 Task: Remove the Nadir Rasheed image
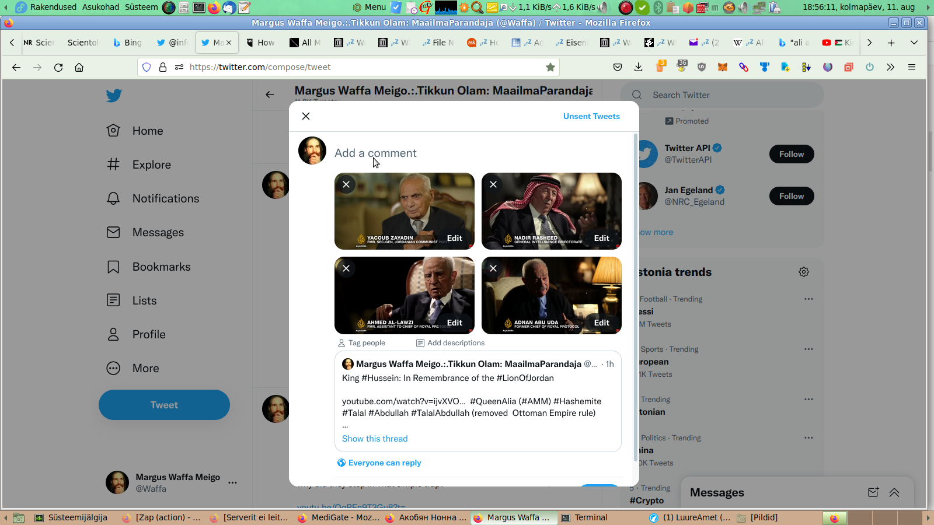[493, 184]
